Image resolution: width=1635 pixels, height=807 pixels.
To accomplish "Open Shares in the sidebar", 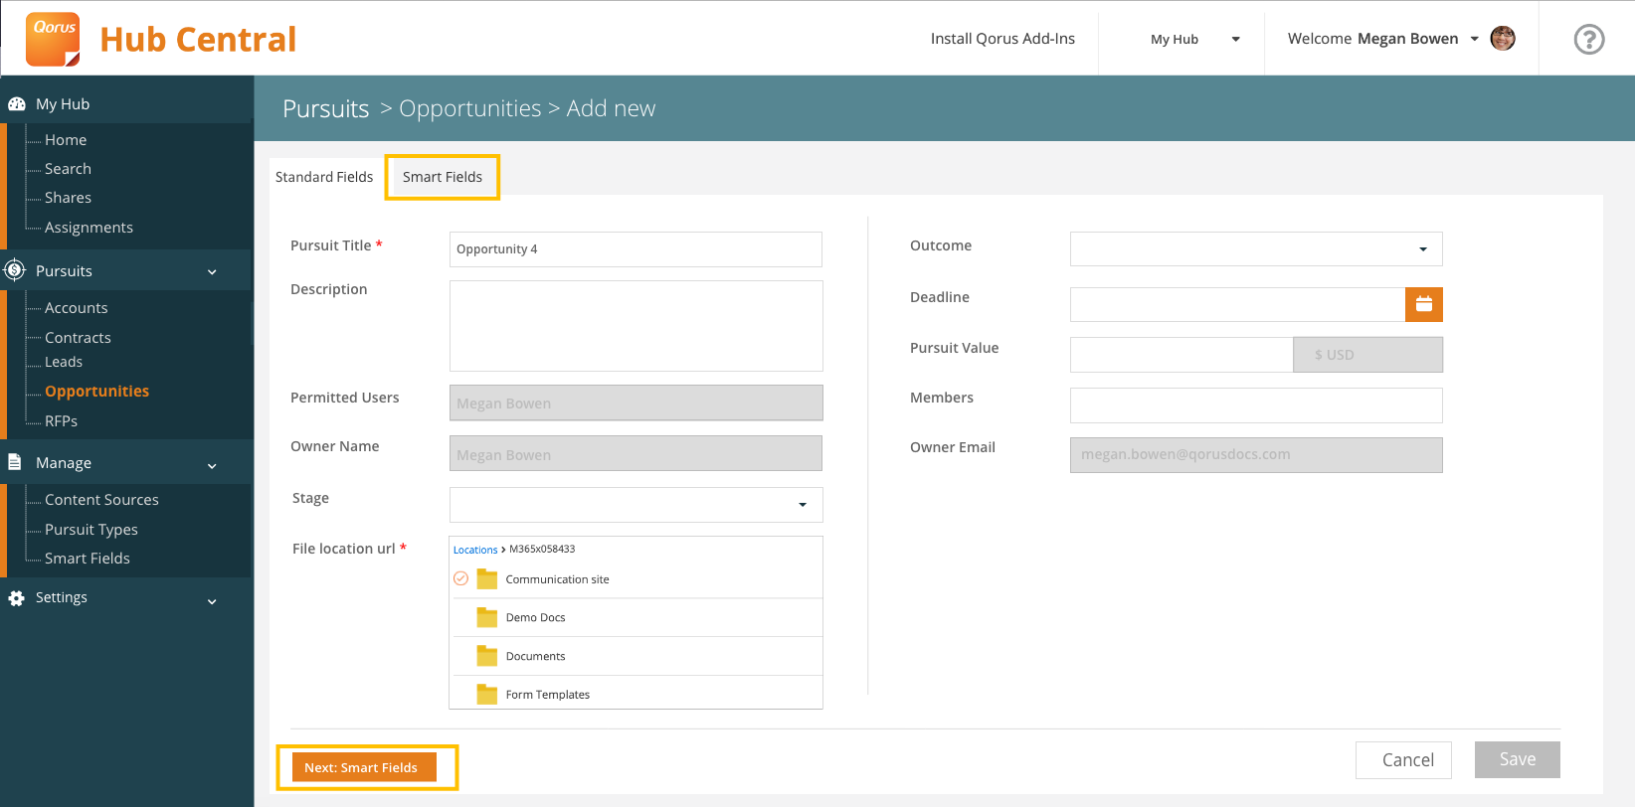I will coord(68,198).
